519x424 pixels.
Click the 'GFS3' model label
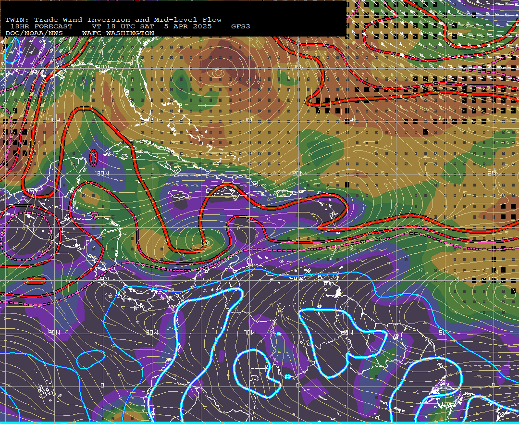pyautogui.click(x=241, y=26)
